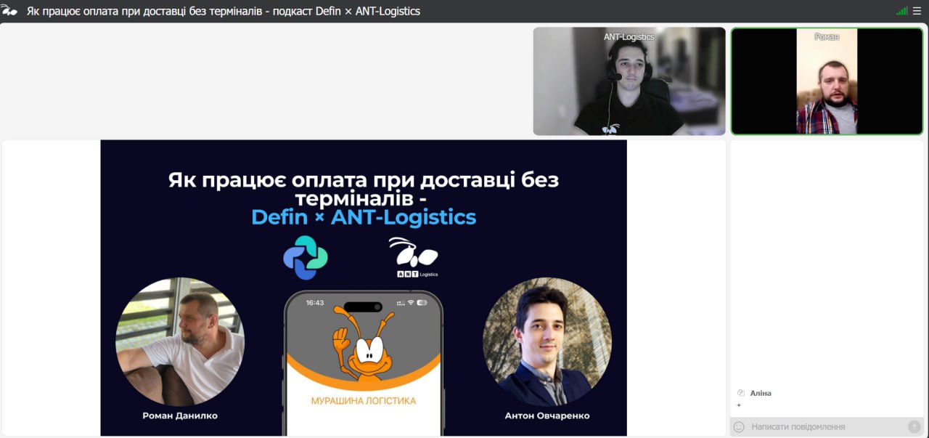
Task: Click the avatar icon next to Аліна
Action: click(x=740, y=393)
